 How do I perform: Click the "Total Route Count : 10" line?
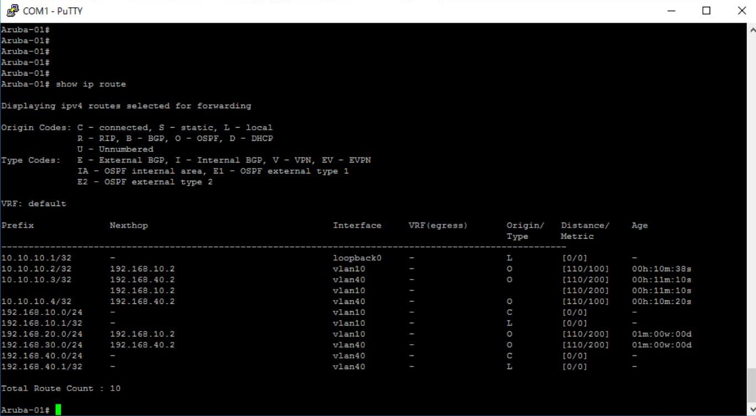click(x=61, y=388)
